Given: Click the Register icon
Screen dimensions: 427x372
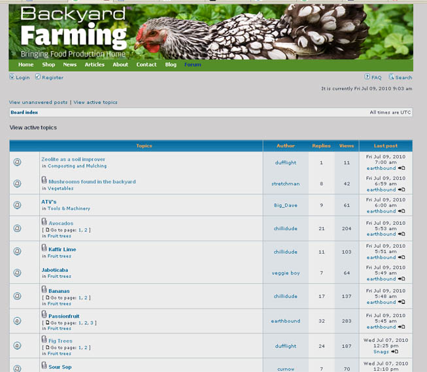Looking at the screenshot, I should [38, 77].
